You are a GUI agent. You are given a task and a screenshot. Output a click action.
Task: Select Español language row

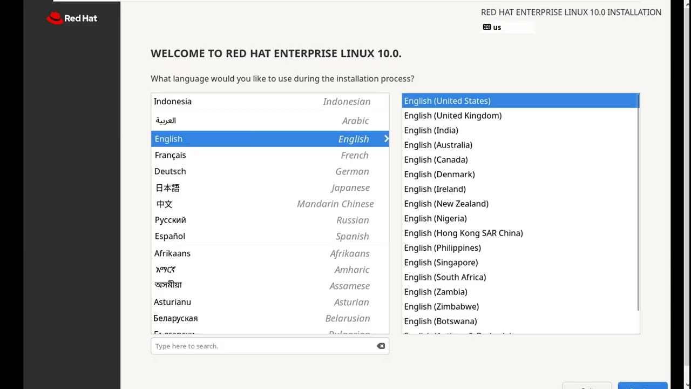270,236
